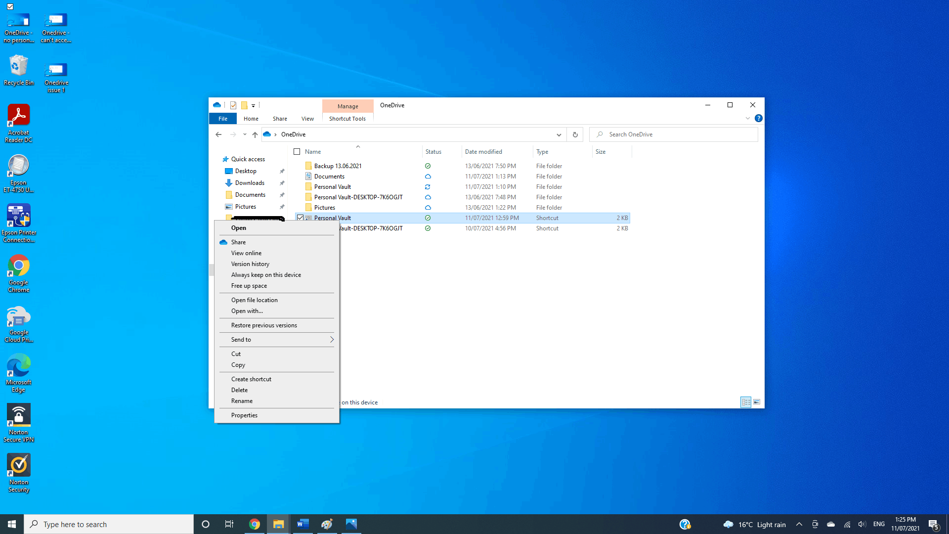Select Properties from the context menu

coord(244,415)
